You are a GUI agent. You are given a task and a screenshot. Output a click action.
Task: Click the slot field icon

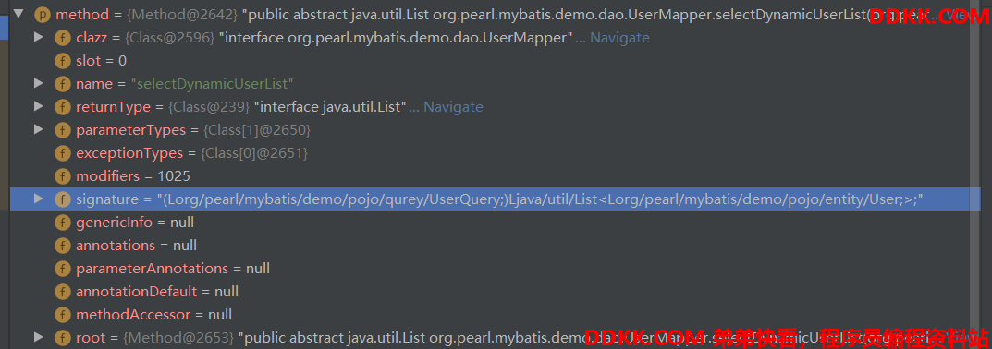click(x=63, y=61)
